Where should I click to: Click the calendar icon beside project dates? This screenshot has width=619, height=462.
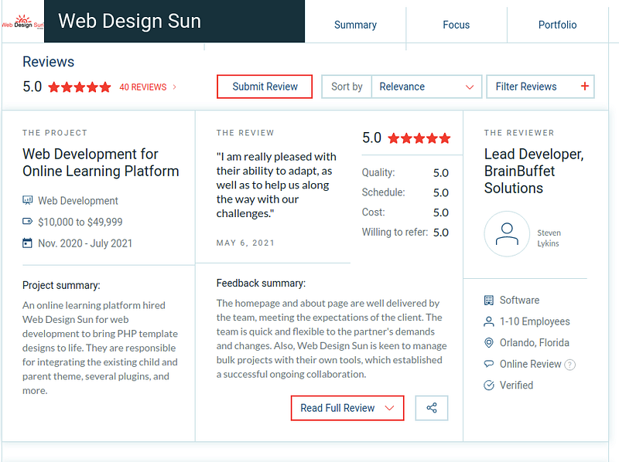pos(28,243)
